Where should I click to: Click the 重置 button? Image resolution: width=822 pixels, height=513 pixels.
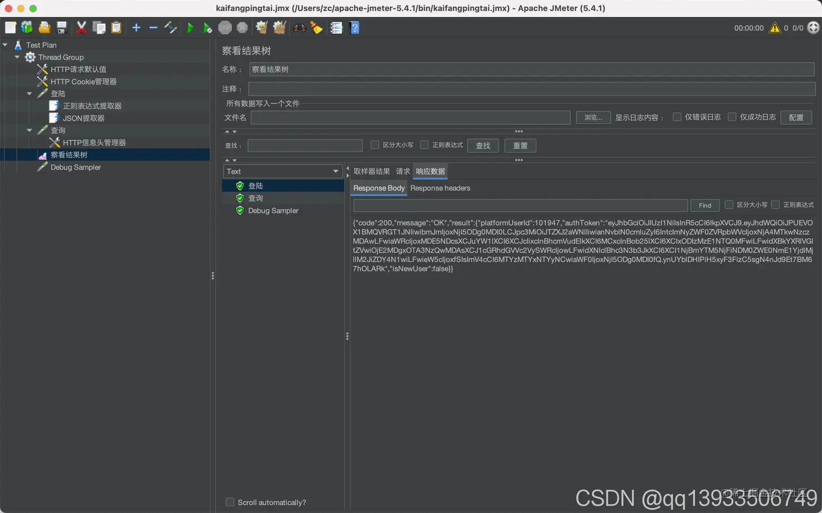pyautogui.click(x=520, y=145)
